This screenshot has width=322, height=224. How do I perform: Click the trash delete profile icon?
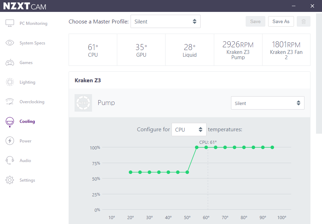(303, 21)
